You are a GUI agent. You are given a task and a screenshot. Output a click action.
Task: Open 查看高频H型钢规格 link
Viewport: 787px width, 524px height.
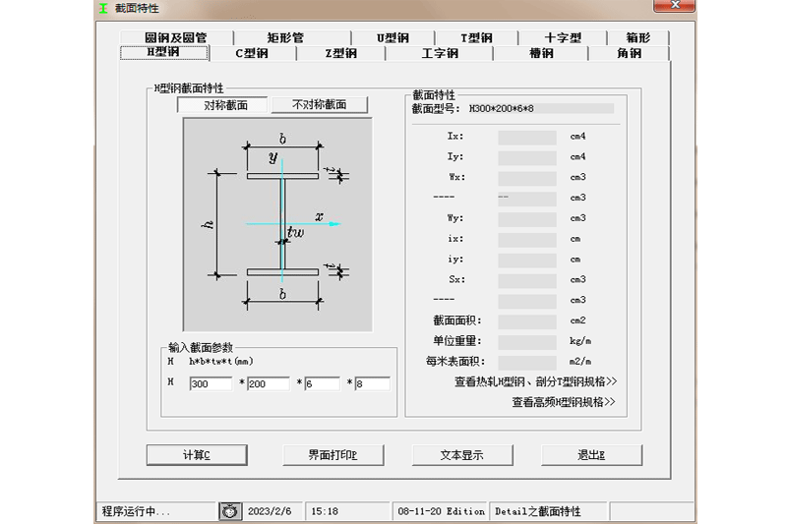tap(563, 402)
